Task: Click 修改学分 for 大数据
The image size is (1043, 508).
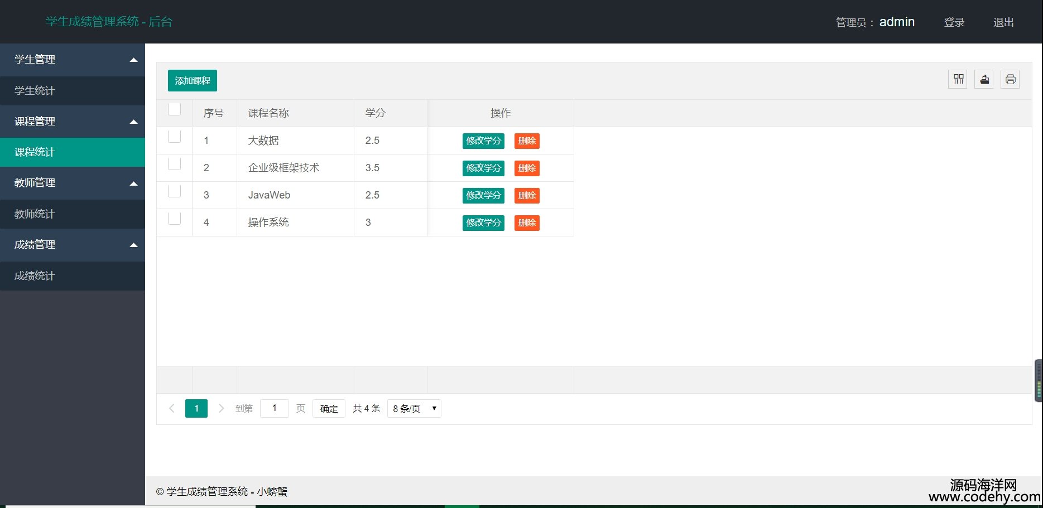Action: (483, 141)
